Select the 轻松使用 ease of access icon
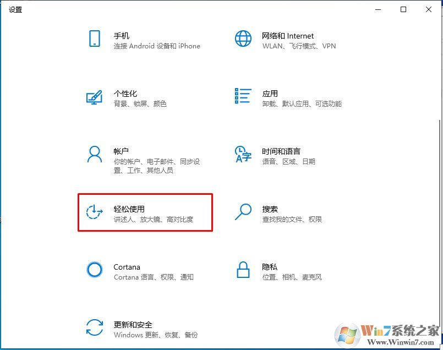The width and height of the screenshot is (443, 350). pos(94,212)
